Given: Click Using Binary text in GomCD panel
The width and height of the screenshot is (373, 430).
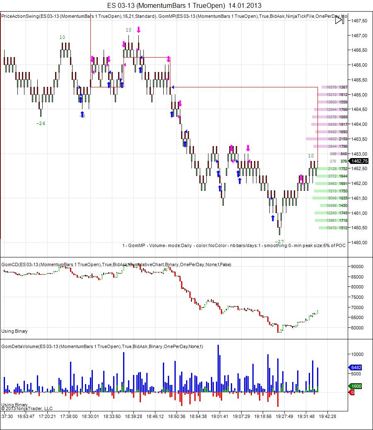Looking at the screenshot, I should [15, 331].
